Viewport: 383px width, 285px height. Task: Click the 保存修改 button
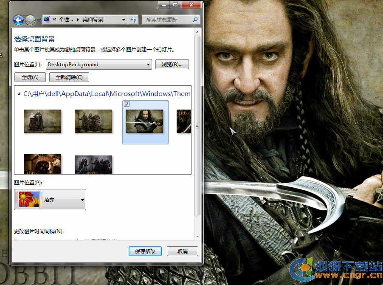(145, 251)
